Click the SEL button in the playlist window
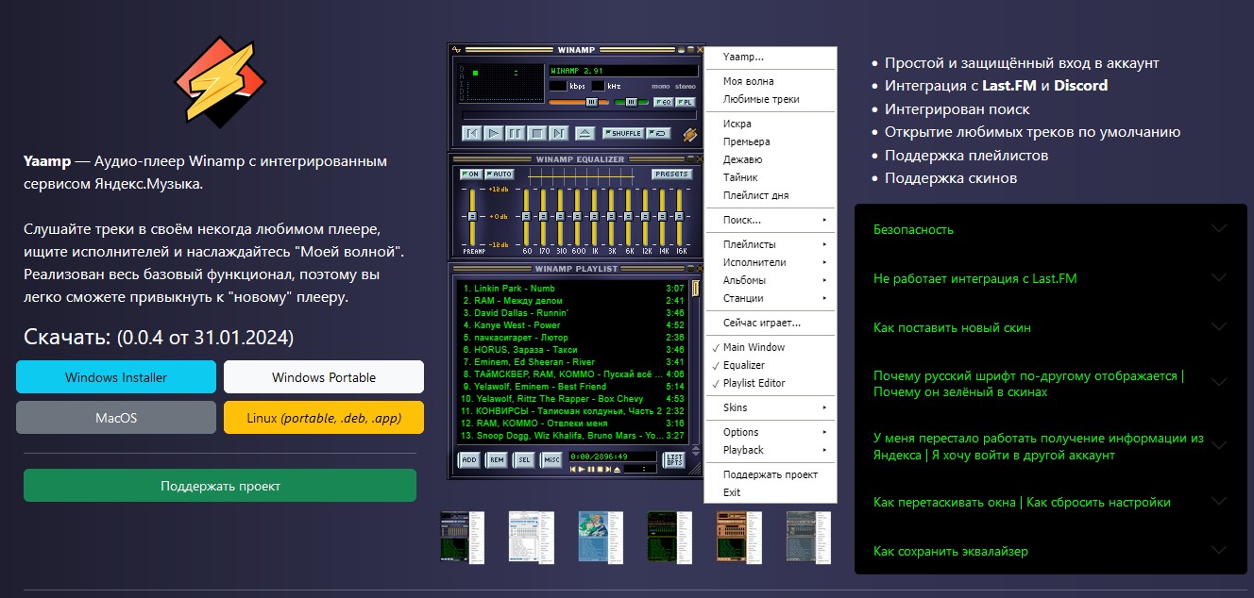Screen dimensions: 1254x598 pyautogui.click(x=523, y=459)
